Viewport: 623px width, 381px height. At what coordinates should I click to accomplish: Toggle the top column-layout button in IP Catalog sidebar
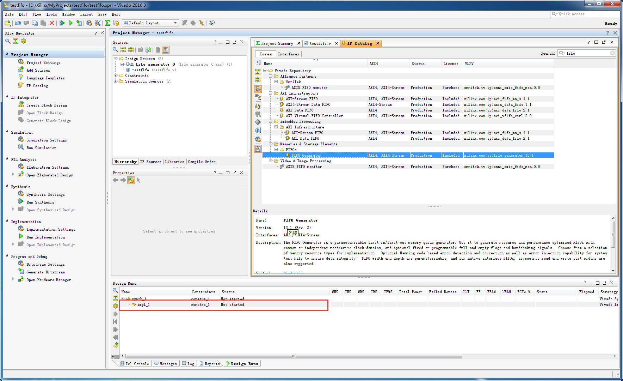[258, 62]
